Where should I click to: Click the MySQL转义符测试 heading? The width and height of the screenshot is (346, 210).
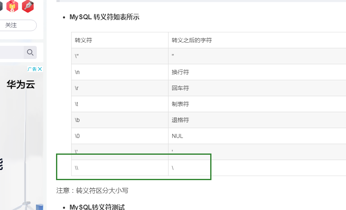click(x=97, y=207)
